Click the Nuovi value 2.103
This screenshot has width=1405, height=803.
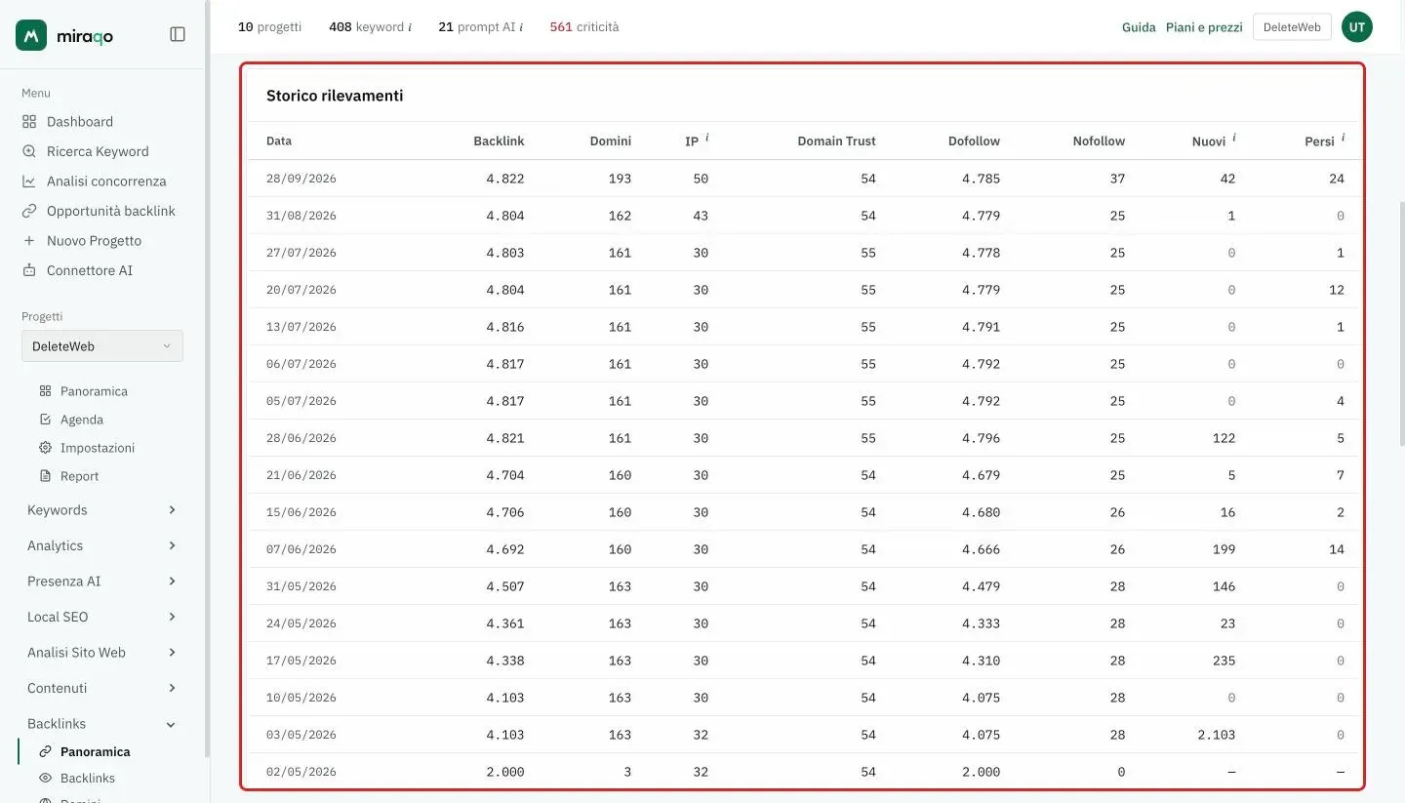(x=1217, y=735)
